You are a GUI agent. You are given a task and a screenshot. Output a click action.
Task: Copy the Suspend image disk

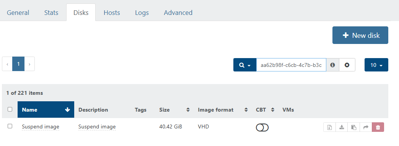pyautogui.click(x=354, y=127)
